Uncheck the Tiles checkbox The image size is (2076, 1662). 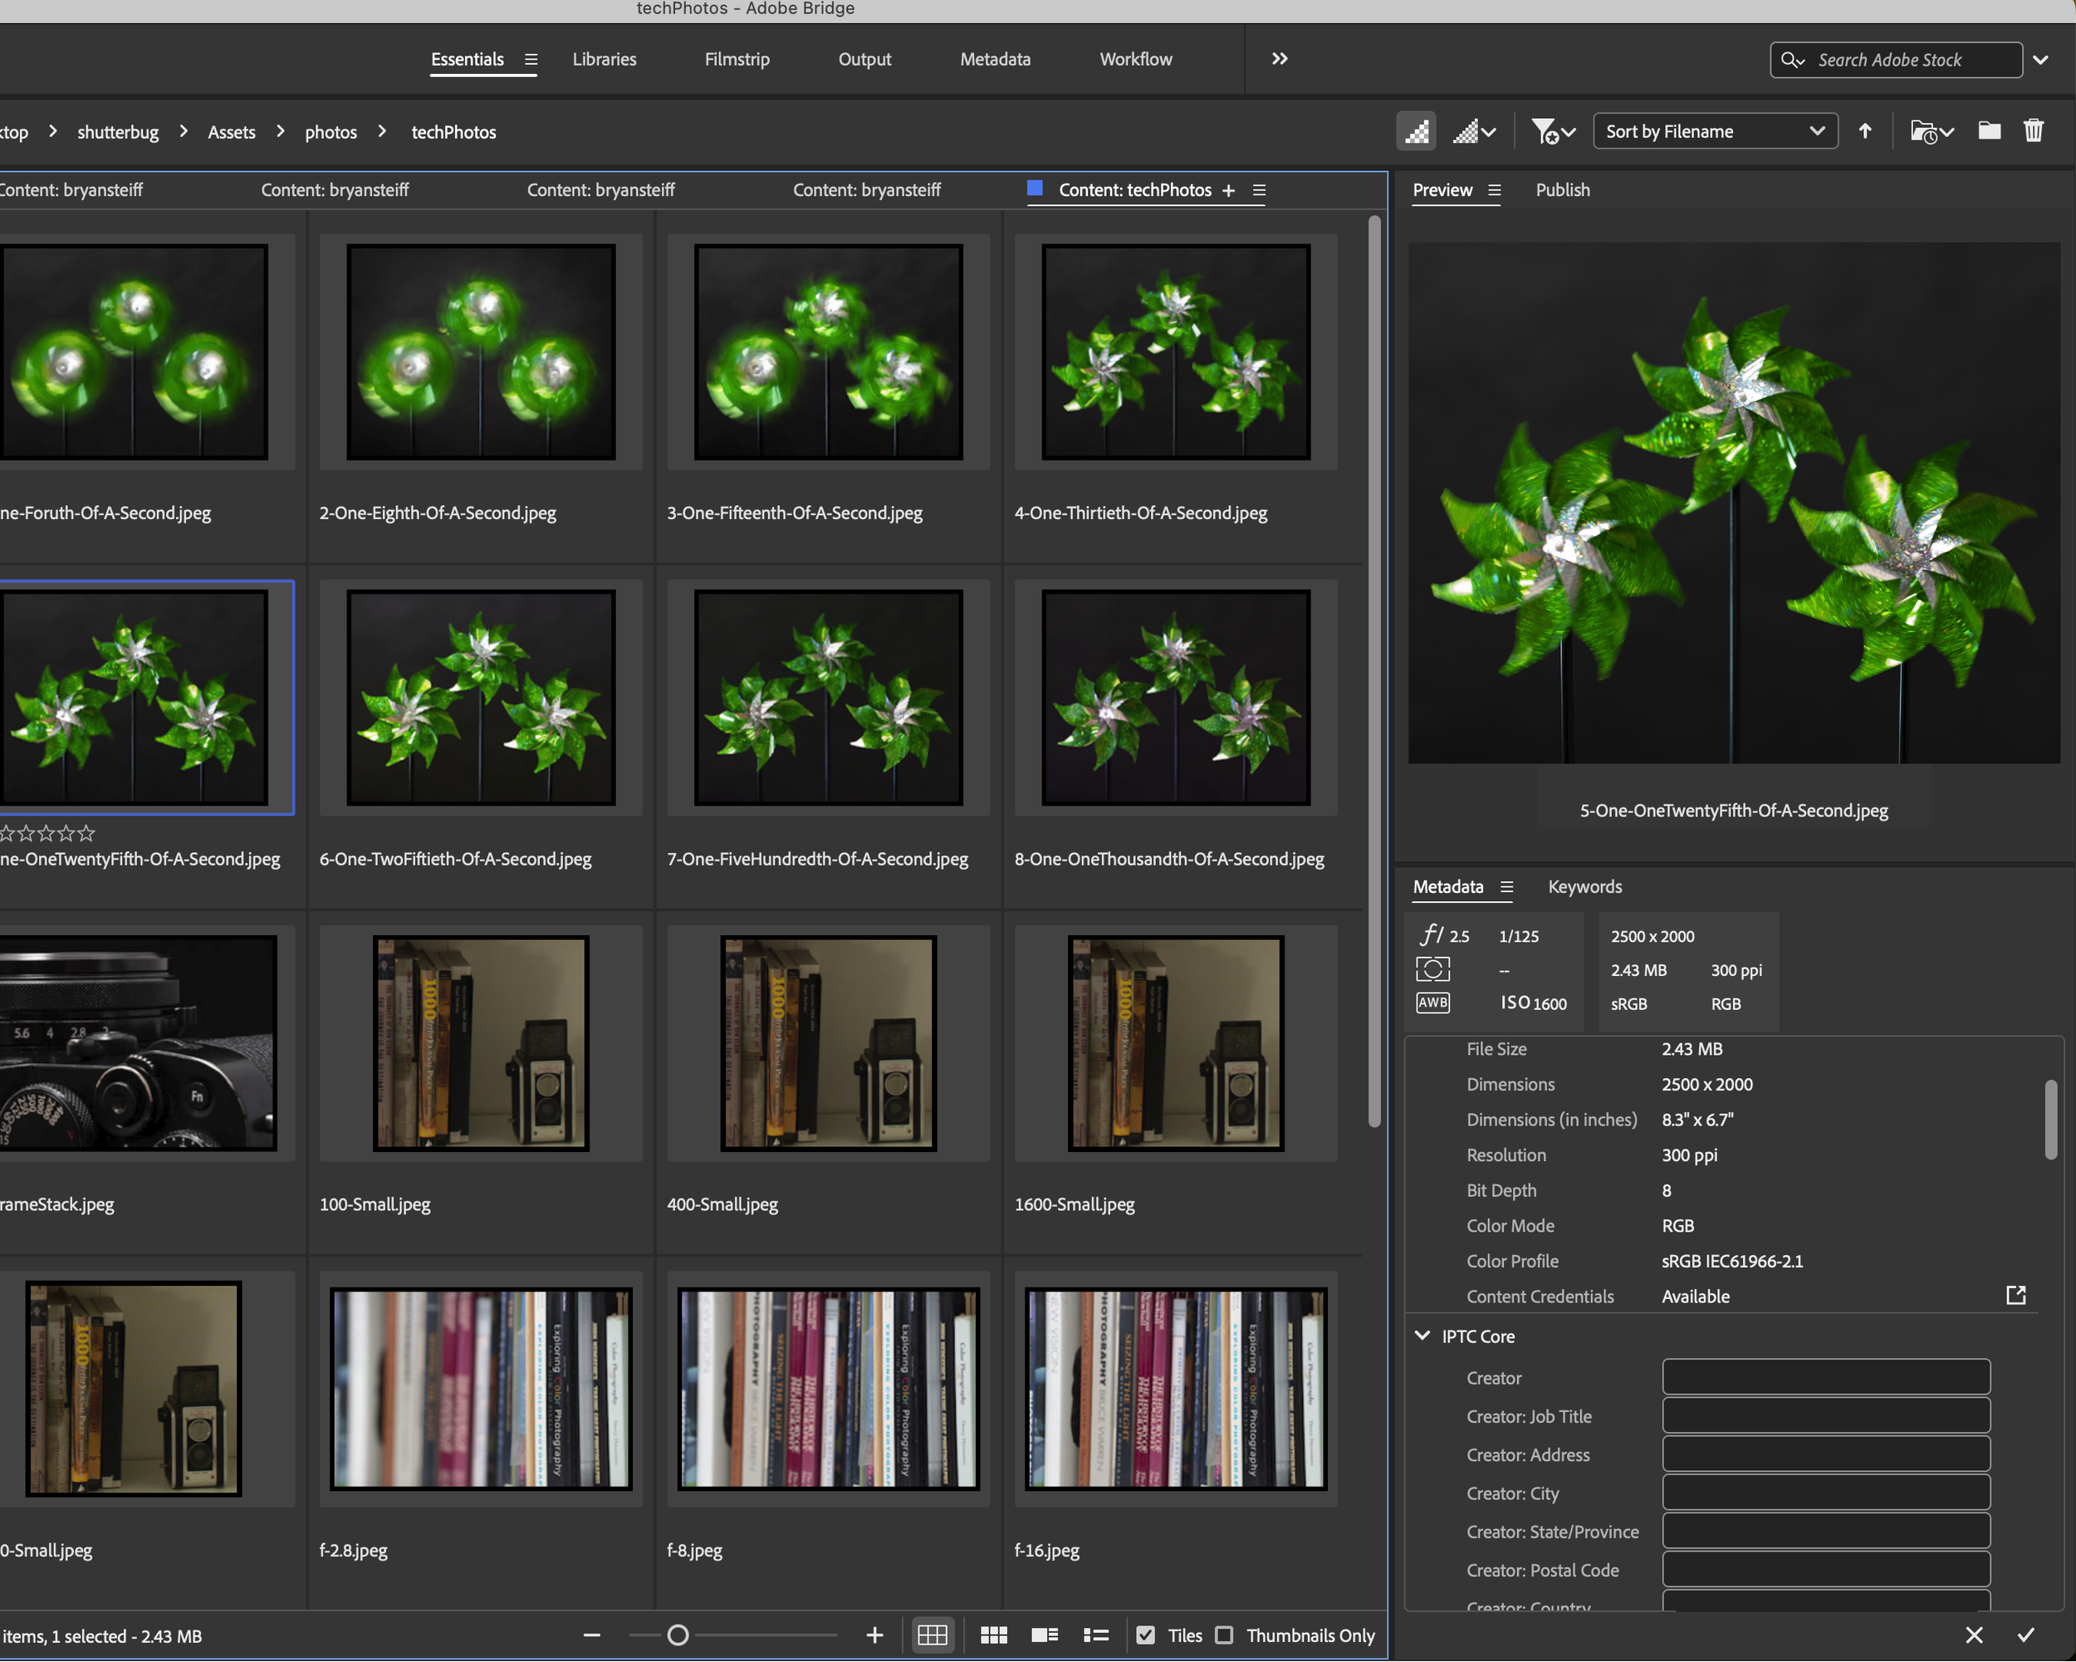[1145, 1635]
